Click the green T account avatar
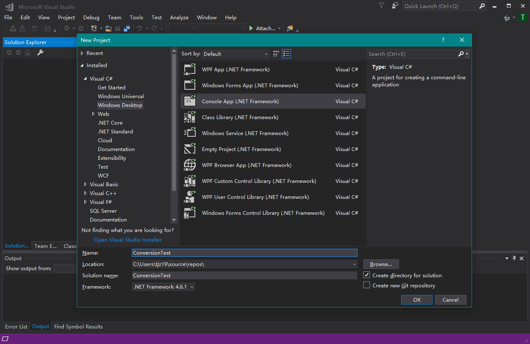530x344 pixels. (x=522, y=18)
